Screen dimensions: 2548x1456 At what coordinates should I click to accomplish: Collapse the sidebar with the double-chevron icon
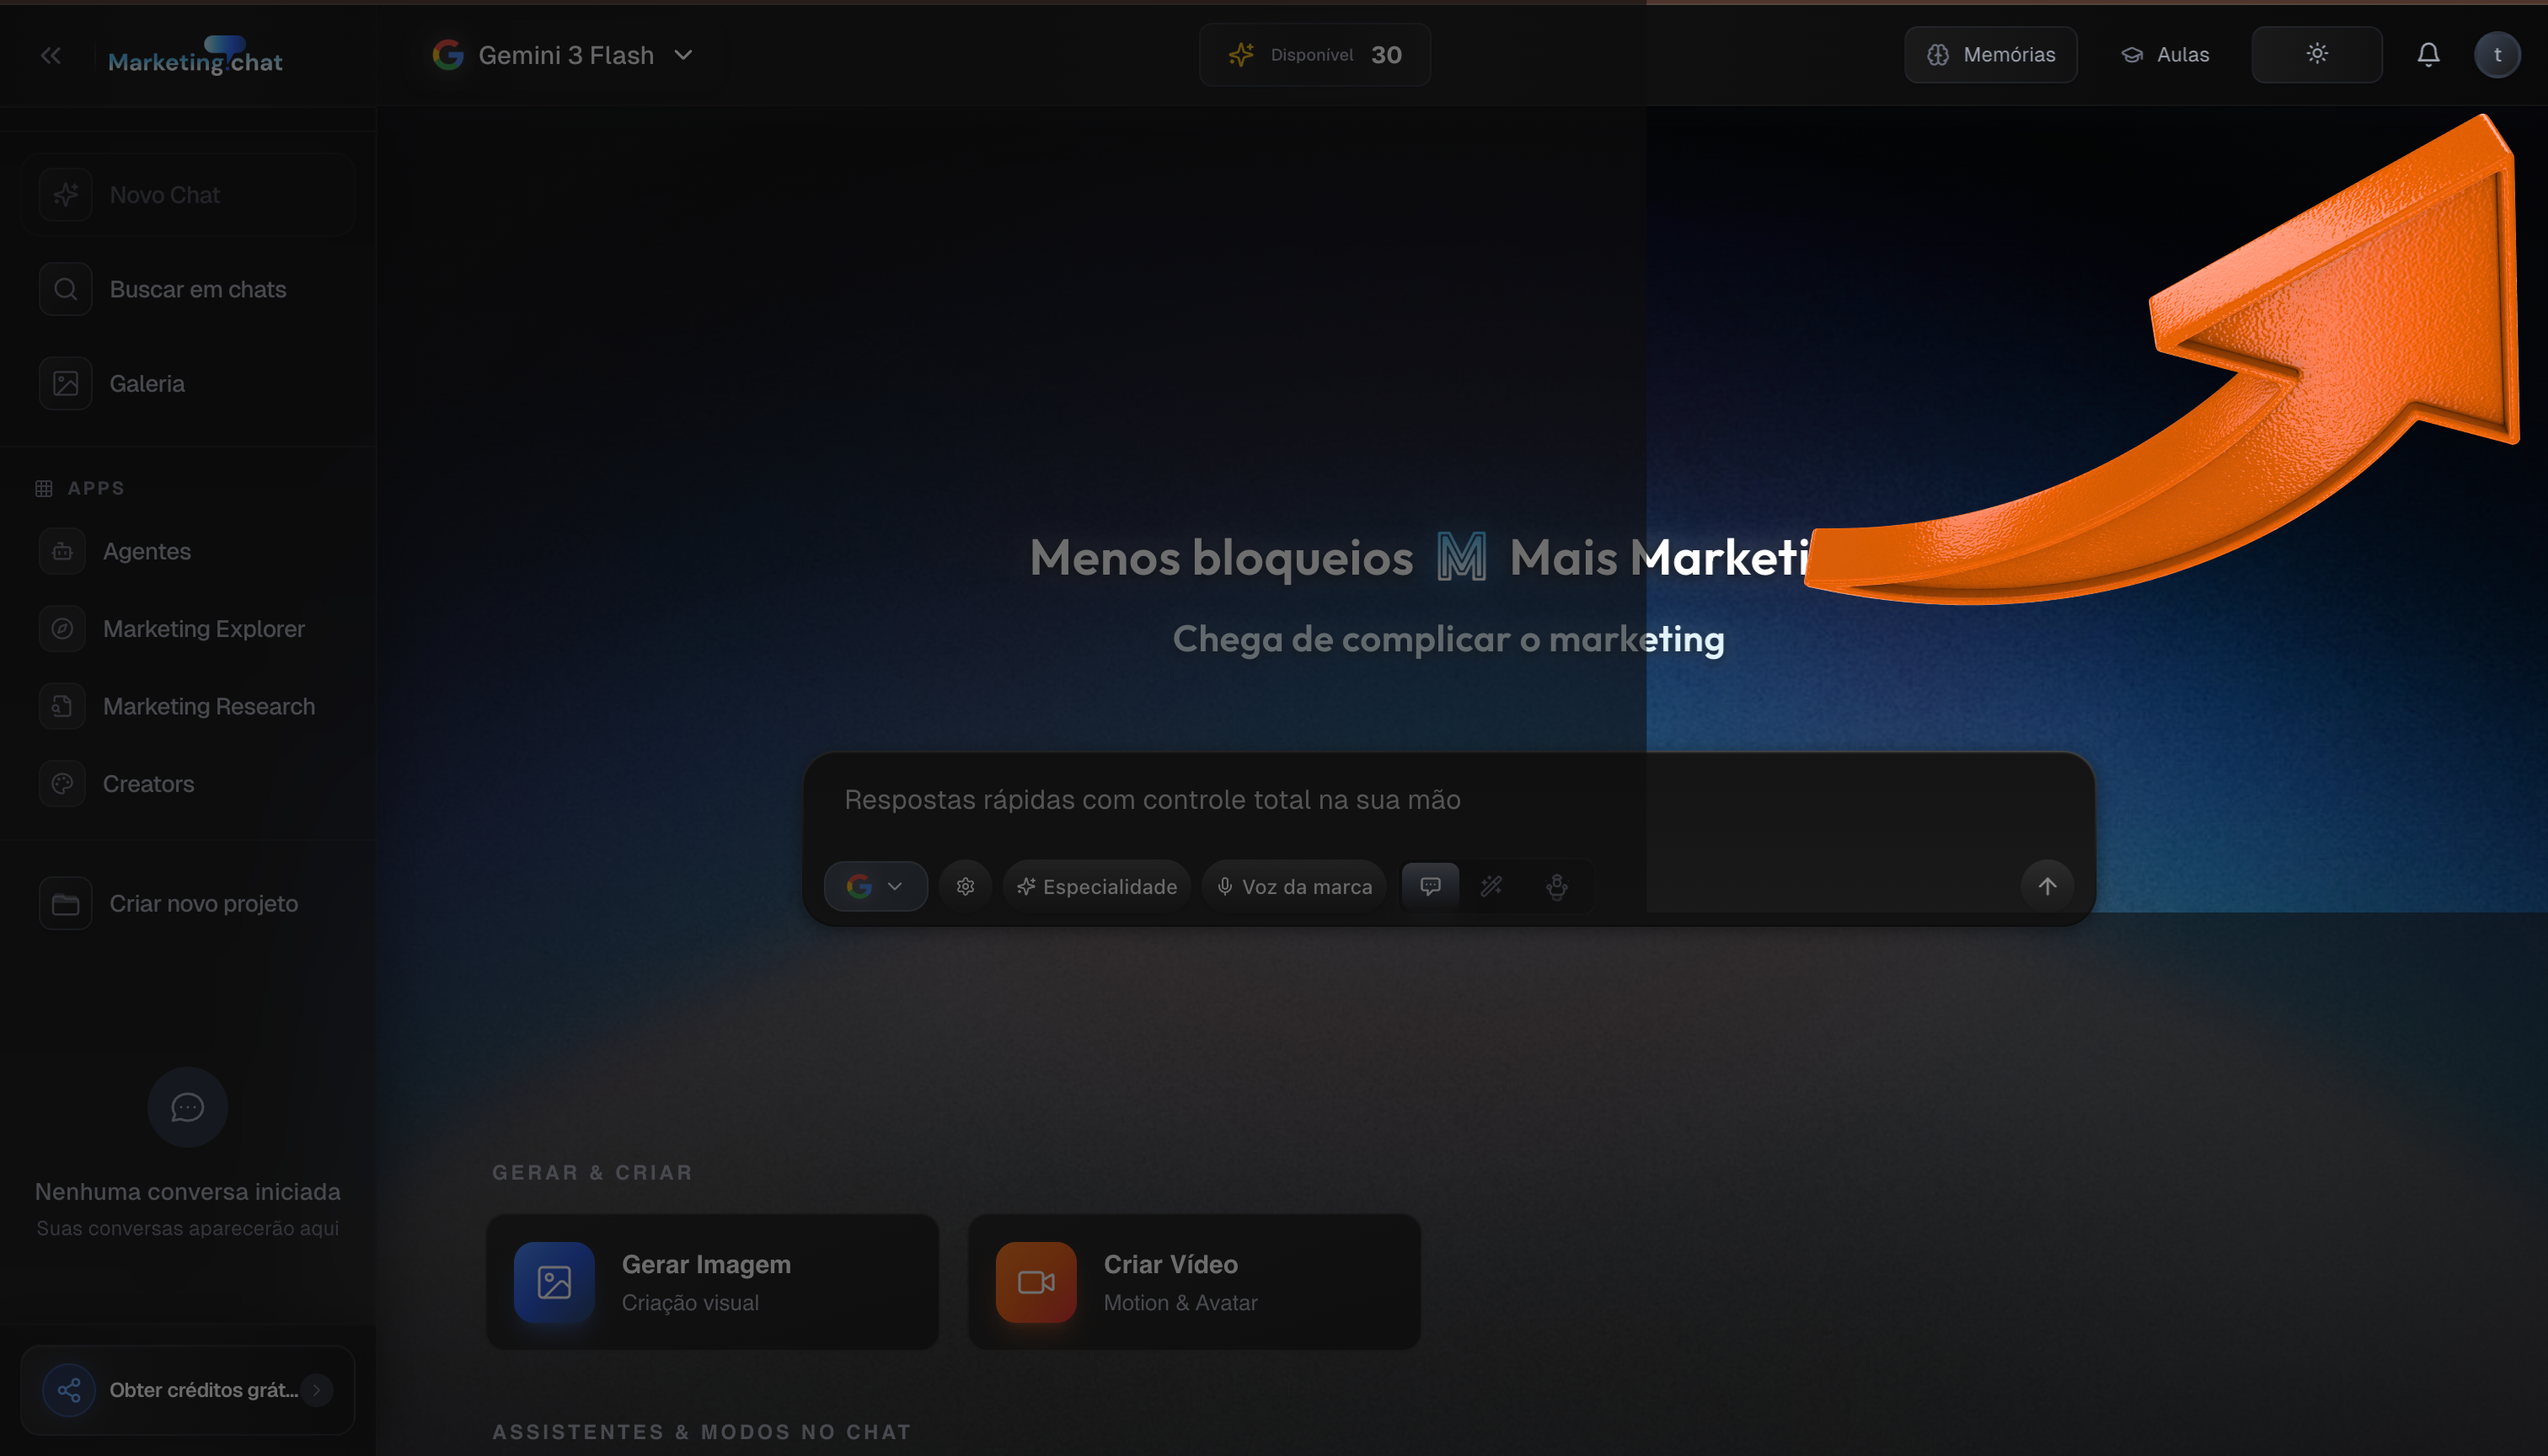[51, 56]
